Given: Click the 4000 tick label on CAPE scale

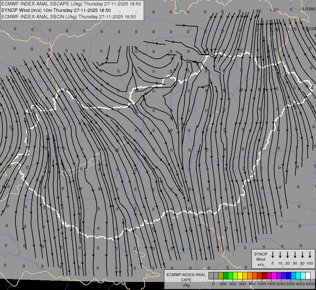Looking at the screenshot, I should (x=301, y=284).
